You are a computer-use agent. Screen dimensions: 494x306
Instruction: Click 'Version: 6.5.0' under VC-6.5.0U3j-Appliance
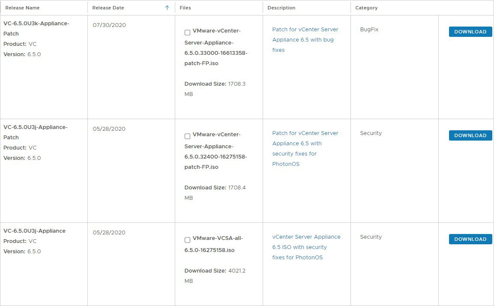pyautogui.click(x=22, y=252)
